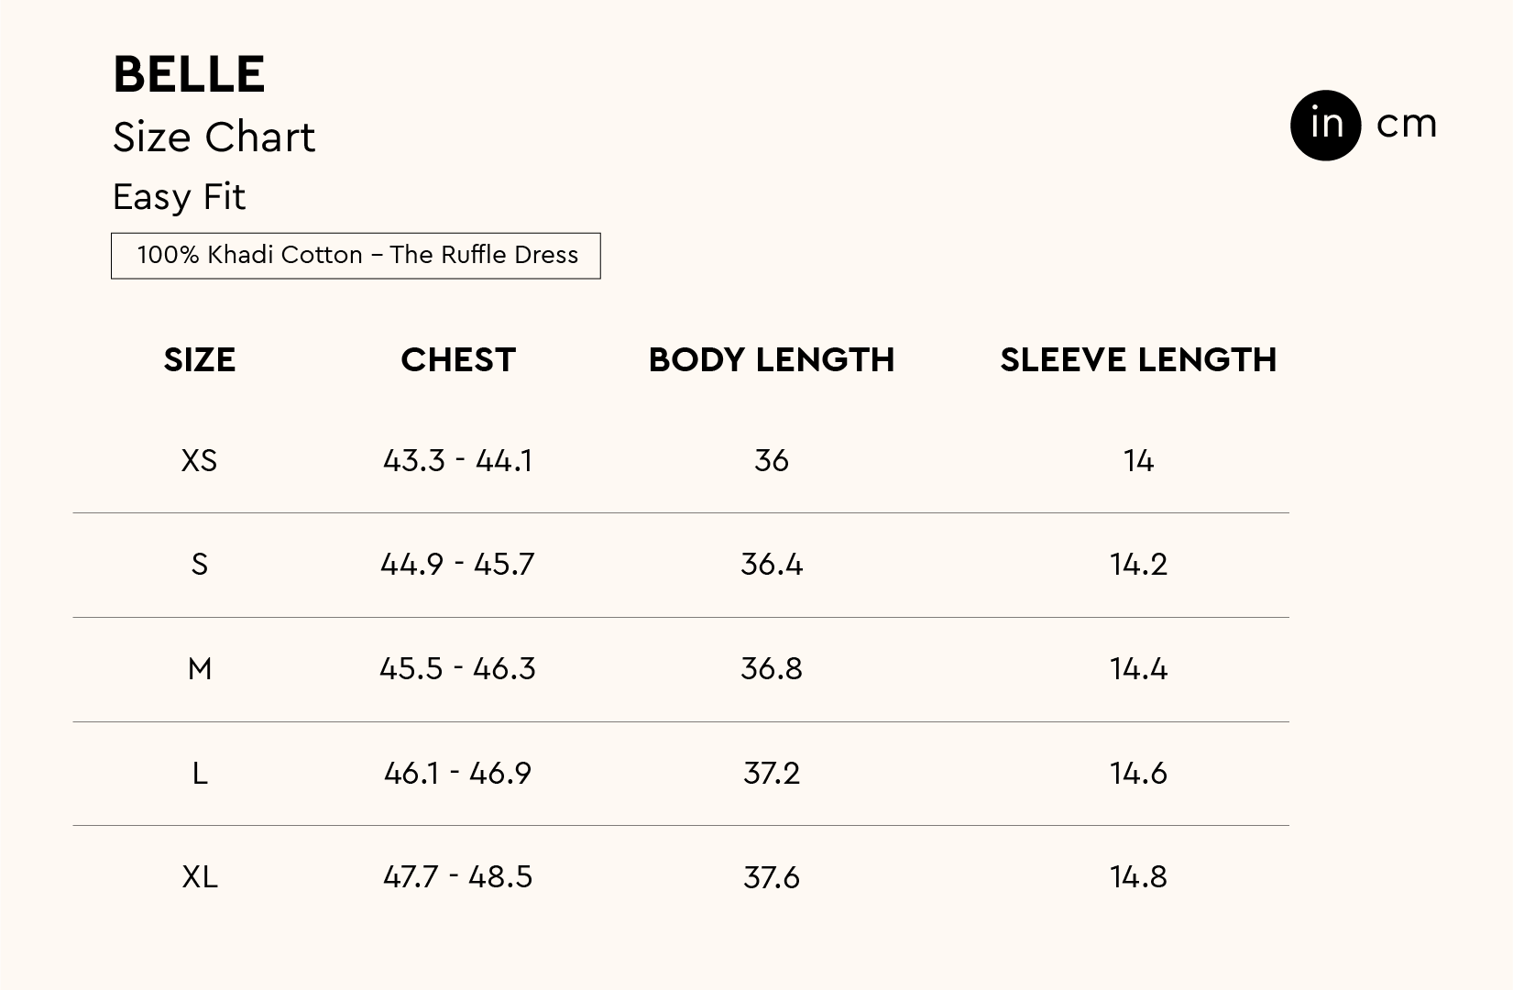
Task: Click the BELLE brand title
Action: coord(189,74)
